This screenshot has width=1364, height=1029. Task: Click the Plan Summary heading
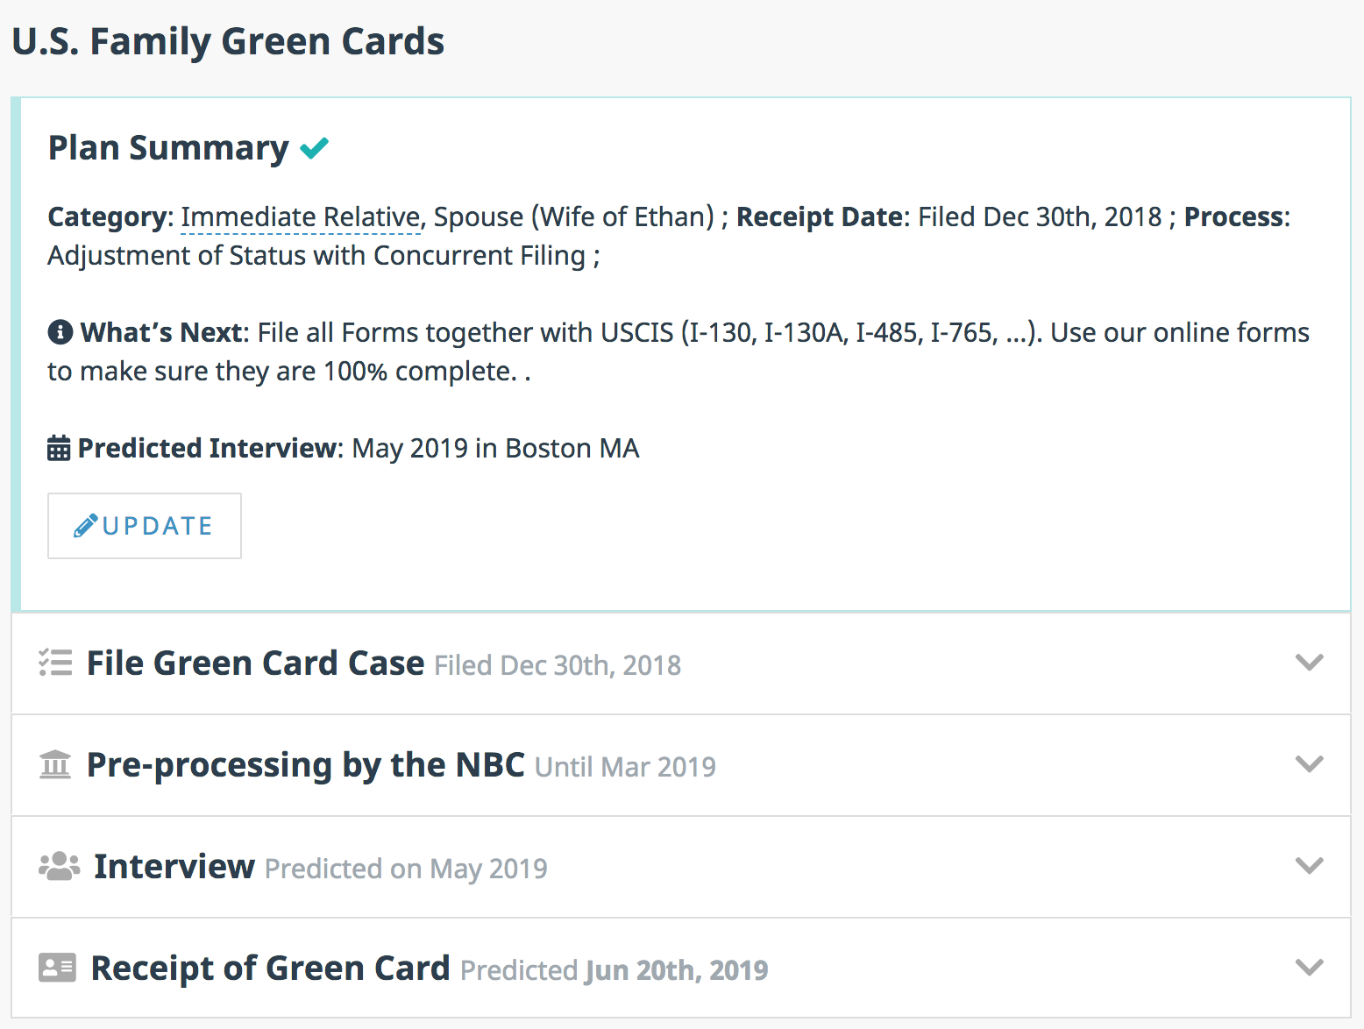tap(168, 148)
